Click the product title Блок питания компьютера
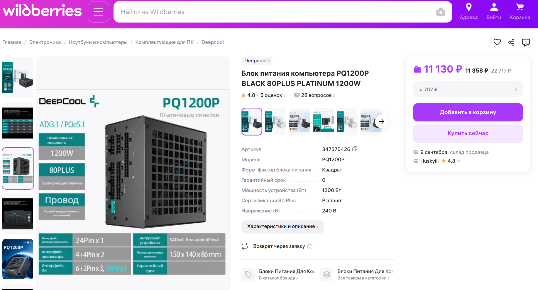This screenshot has height=290, width=538. (x=305, y=78)
